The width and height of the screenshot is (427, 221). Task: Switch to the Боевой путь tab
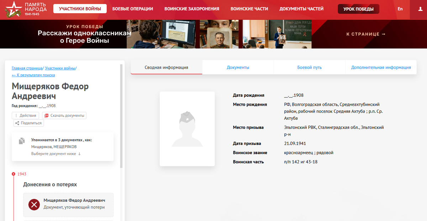(x=310, y=67)
